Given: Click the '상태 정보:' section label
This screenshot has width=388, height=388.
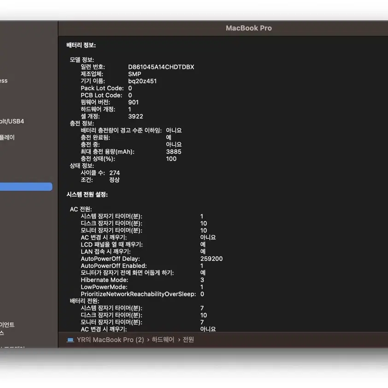Looking at the screenshot, I should (x=82, y=165).
